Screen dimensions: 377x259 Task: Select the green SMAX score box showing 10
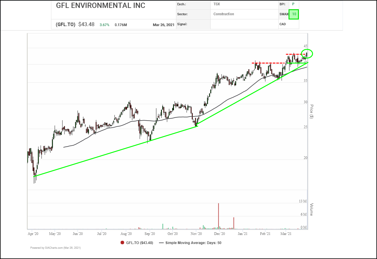coord(294,14)
